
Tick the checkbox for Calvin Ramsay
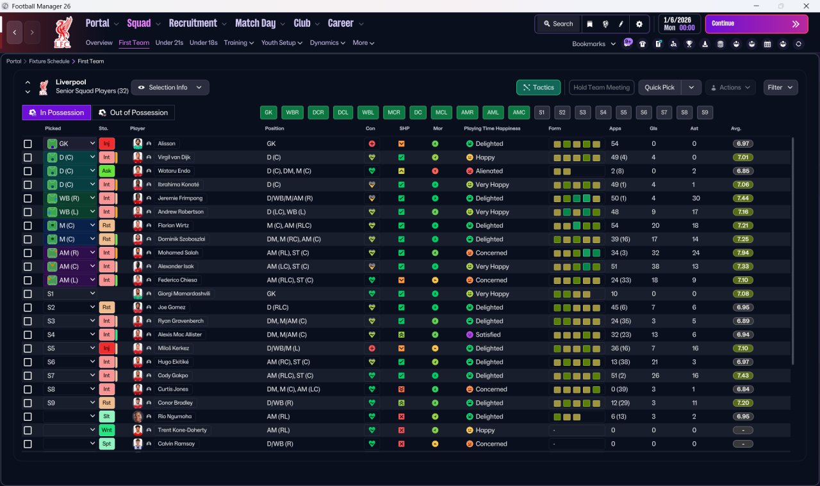point(28,444)
